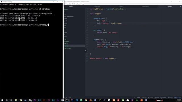Open Microsoft Word from the taskbar

click(95, 100)
